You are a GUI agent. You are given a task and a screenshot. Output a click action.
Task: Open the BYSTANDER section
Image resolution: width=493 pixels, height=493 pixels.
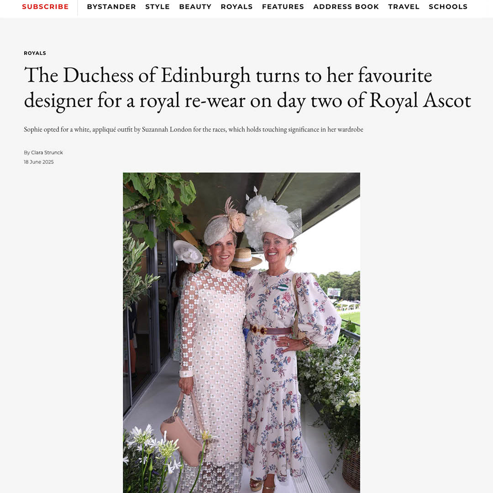point(111,6)
